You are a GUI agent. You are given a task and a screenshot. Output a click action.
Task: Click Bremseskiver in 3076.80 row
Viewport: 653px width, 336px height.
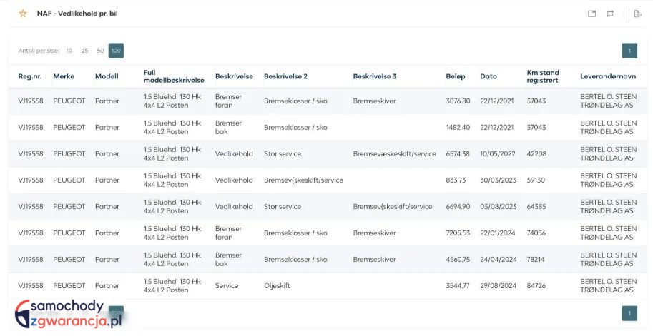[x=374, y=101]
